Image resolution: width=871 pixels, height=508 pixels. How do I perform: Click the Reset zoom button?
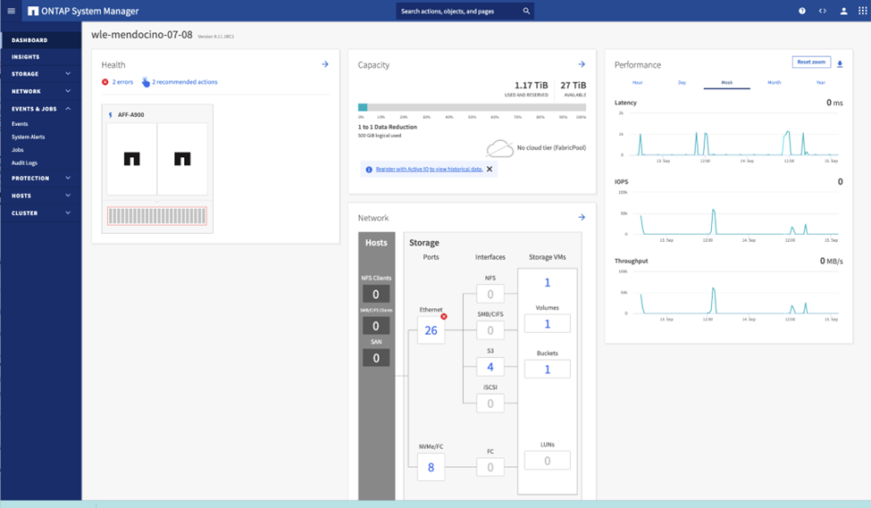(811, 62)
